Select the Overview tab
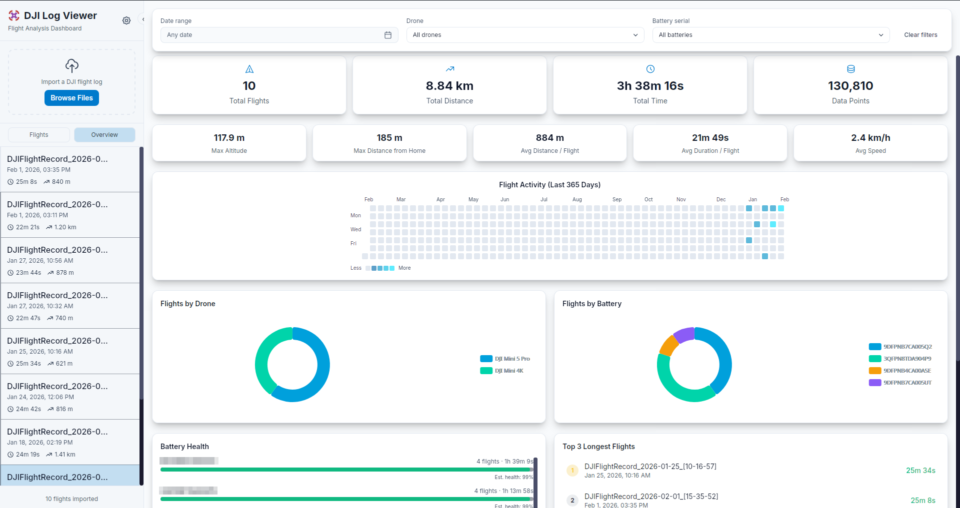Screen dimensions: 960x508 [x=104, y=134]
